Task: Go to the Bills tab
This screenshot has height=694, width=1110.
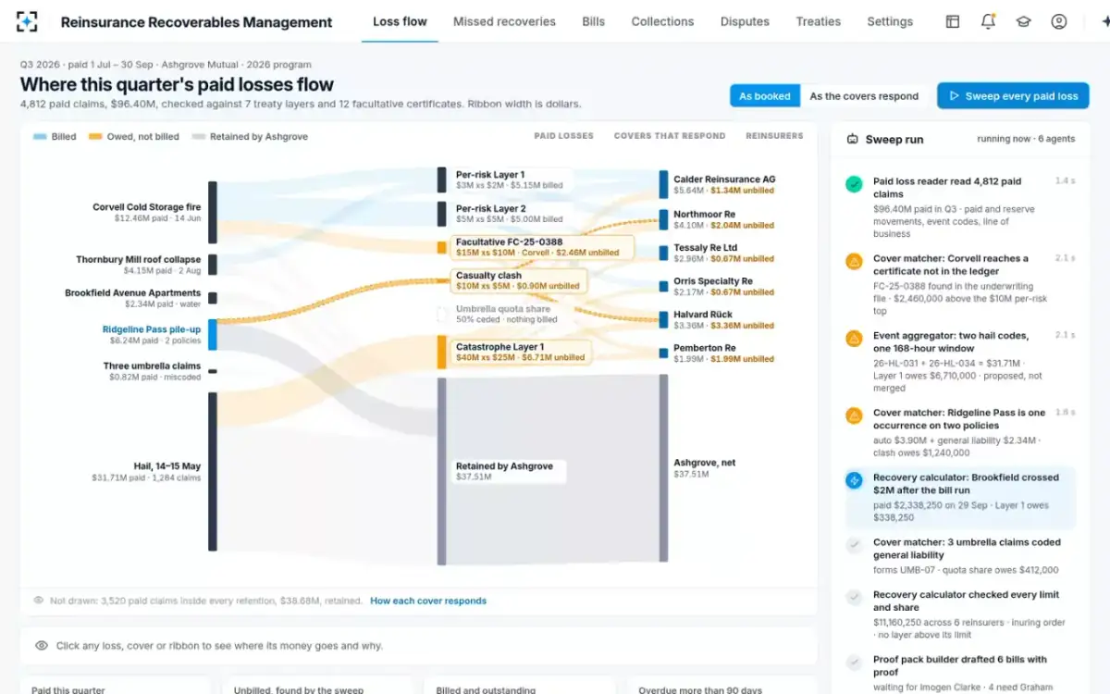Action: coord(594,21)
